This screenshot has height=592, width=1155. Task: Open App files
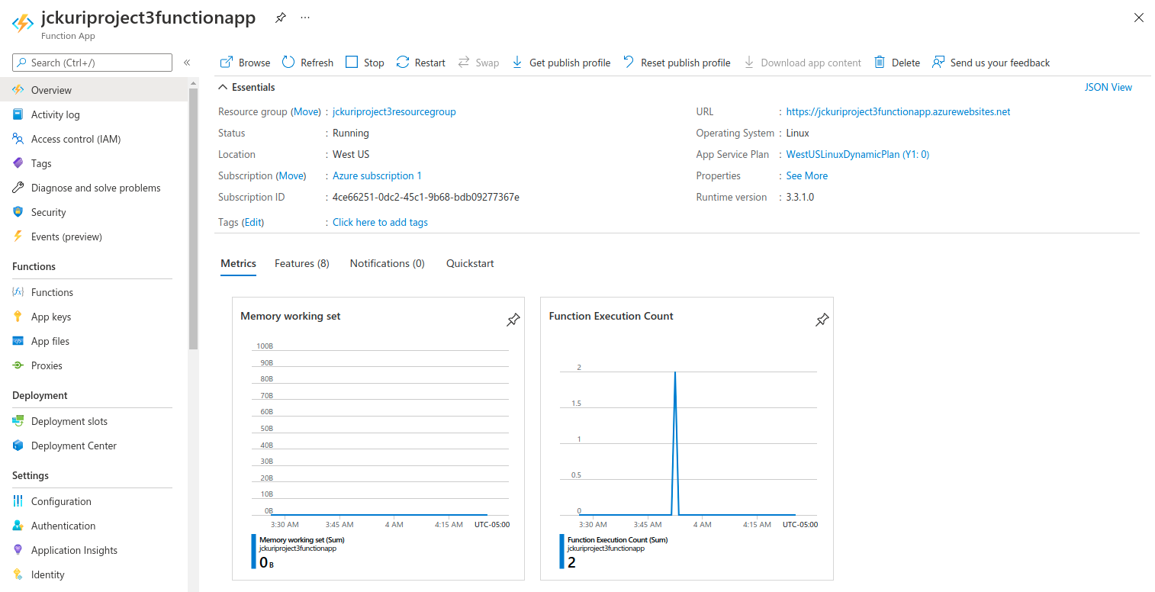pos(94,341)
